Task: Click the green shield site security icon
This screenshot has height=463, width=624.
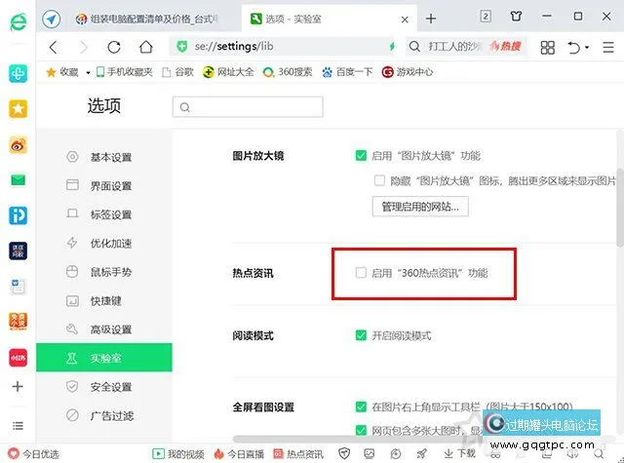Action: 182,47
